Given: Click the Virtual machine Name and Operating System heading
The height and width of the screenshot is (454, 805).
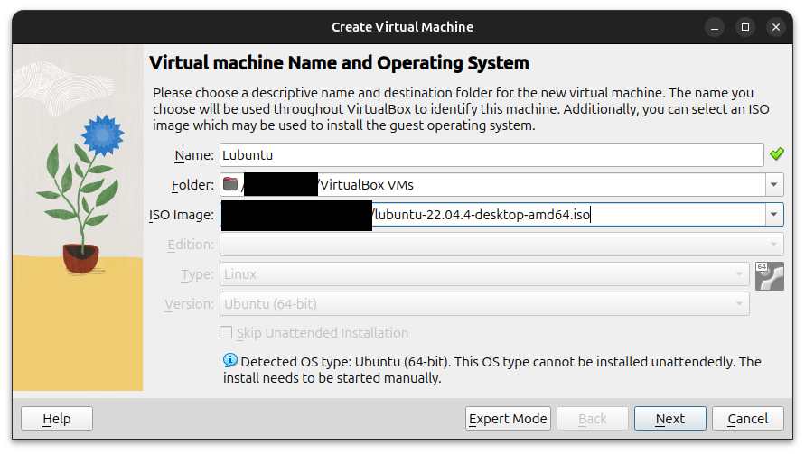Looking at the screenshot, I should (339, 63).
